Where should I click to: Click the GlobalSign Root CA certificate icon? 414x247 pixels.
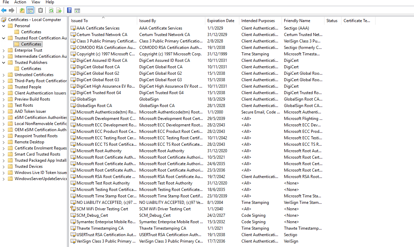point(73,106)
